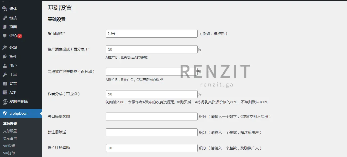Click the 作者分成 input containing 90
Screen dimensions: 347x157
point(151,94)
